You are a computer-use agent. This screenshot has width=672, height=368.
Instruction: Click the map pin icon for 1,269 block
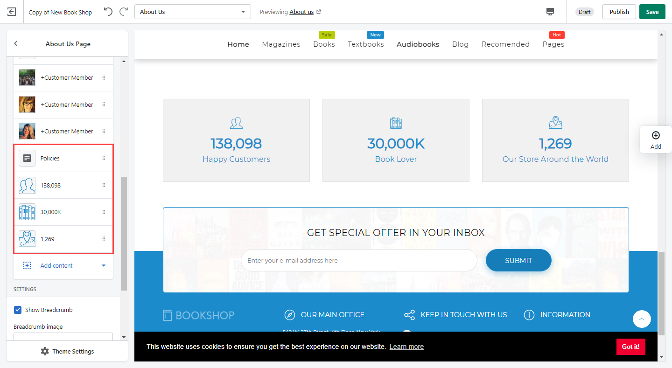(x=27, y=239)
